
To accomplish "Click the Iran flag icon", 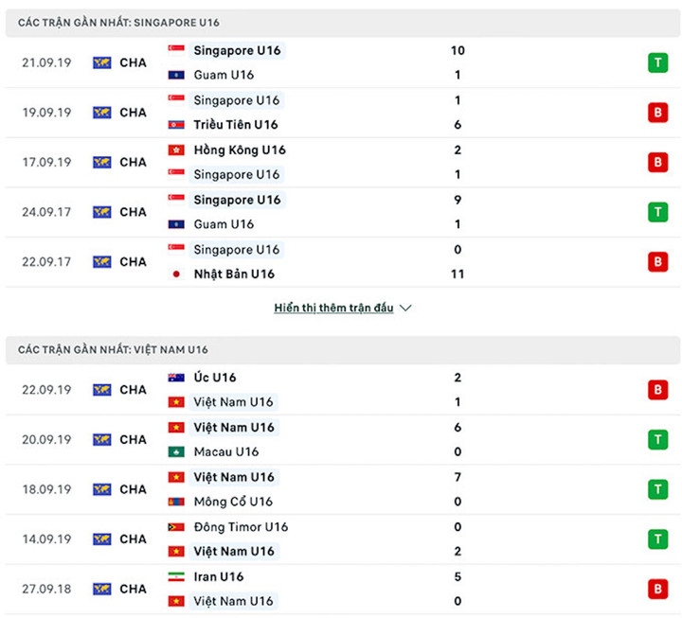I will (x=175, y=576).
